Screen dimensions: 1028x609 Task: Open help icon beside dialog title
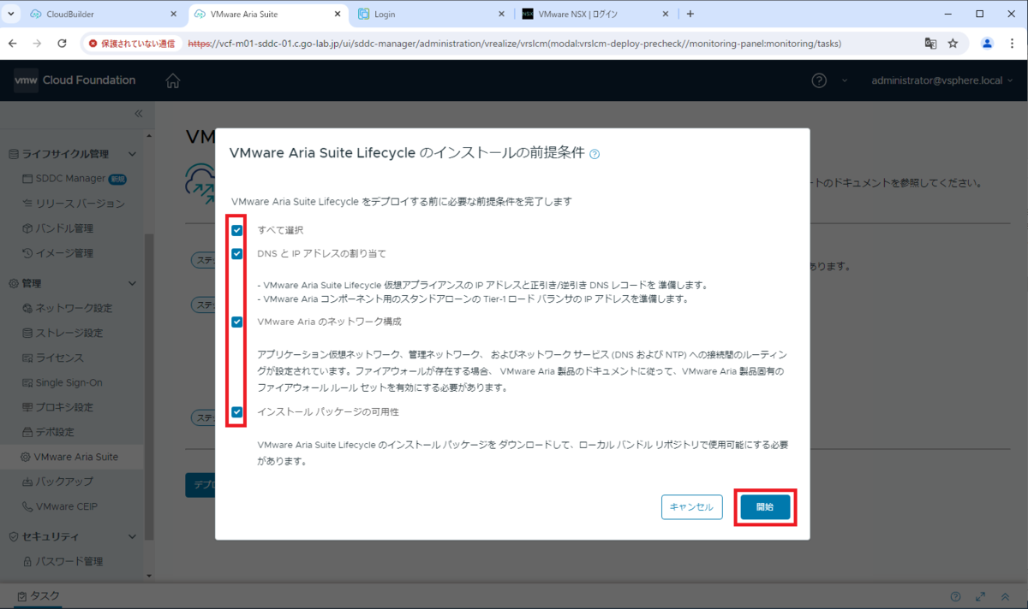[595, 155]
